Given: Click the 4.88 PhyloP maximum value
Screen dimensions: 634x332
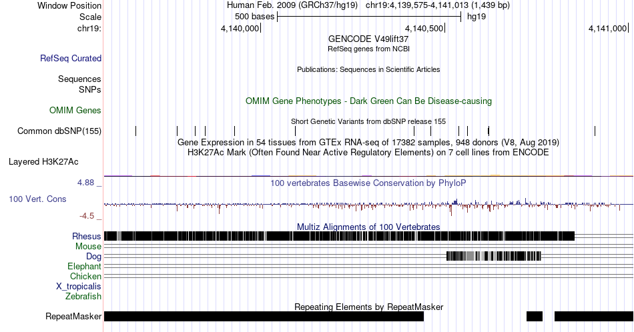Looking at the screenshot, I should click(x=85, y=183).
